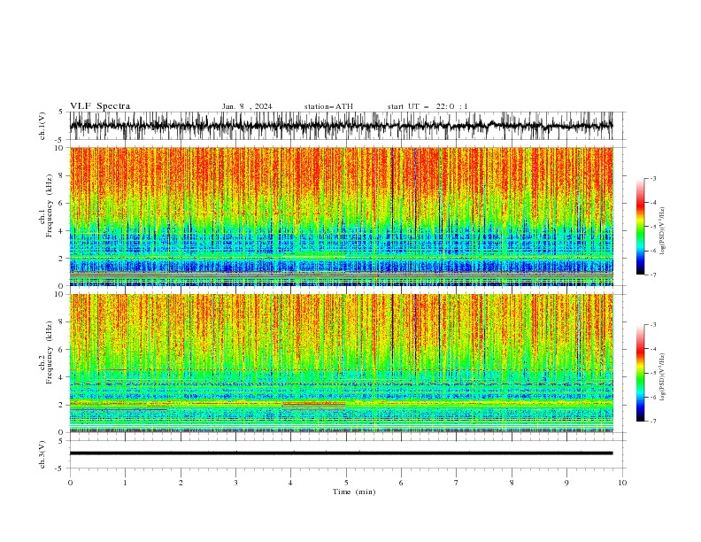Click the "6" kHz tick on ch.2 frequency axis
Viewport: 701px width, 542px height.
coord(62,350)
